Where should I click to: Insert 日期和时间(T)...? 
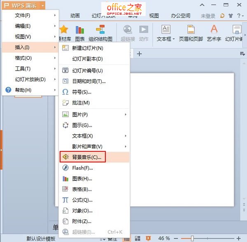click(x=94, y=81)
